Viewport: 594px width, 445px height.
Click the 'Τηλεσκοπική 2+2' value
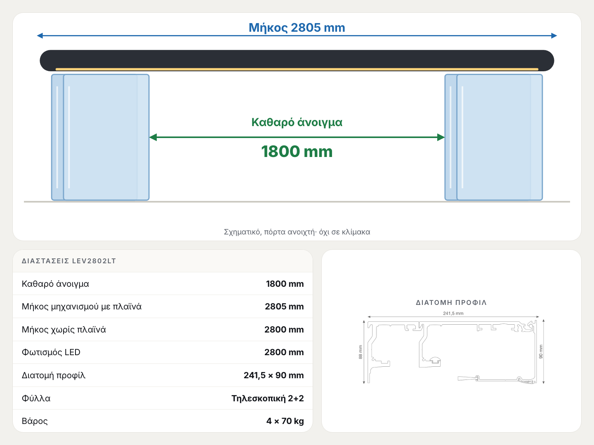[268, 398]
